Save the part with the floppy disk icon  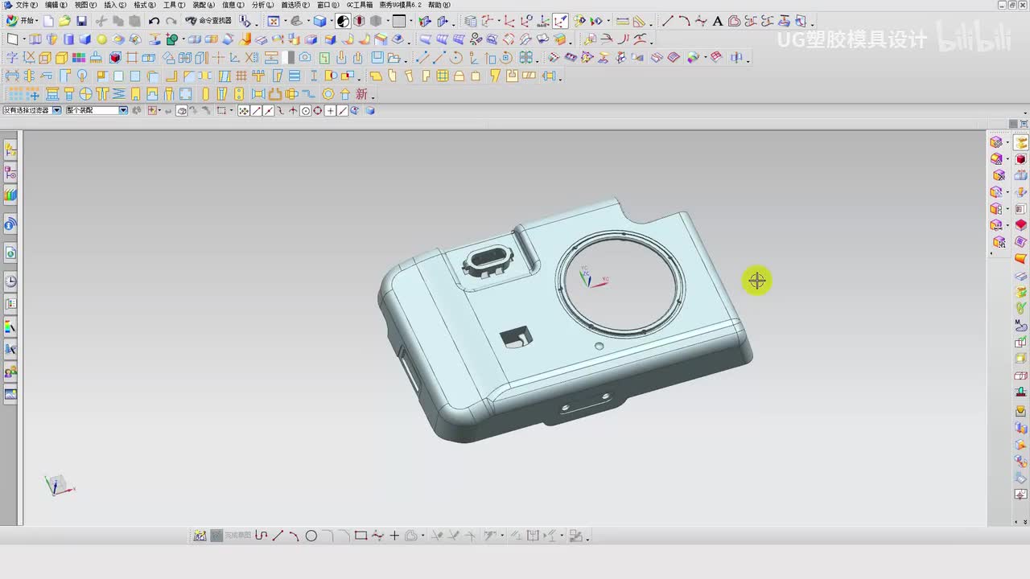pyautogui.click(x=81, y=21)
